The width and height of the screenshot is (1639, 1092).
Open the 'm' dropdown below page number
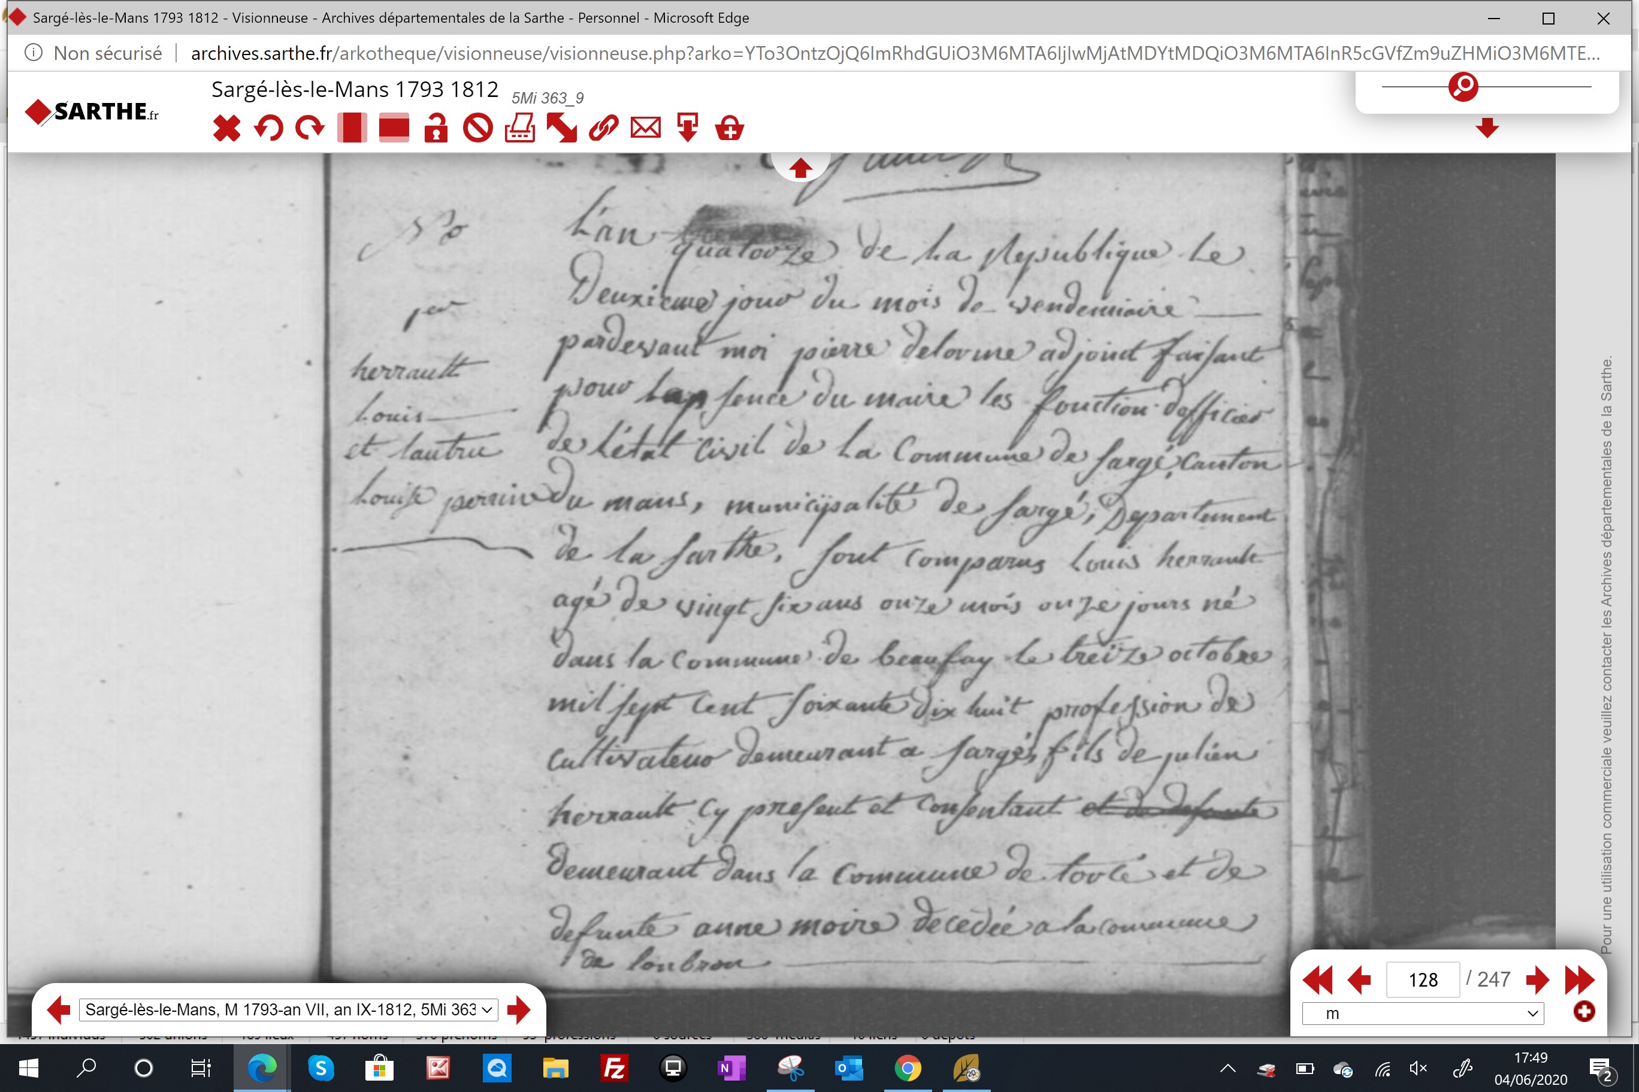pos(1423,1014)
